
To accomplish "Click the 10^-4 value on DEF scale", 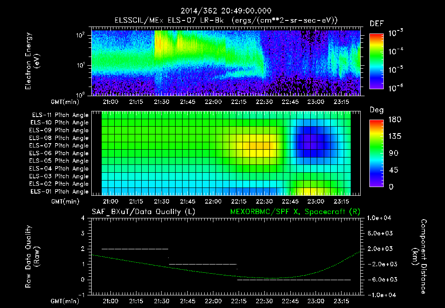I will [x=395, y=51].
